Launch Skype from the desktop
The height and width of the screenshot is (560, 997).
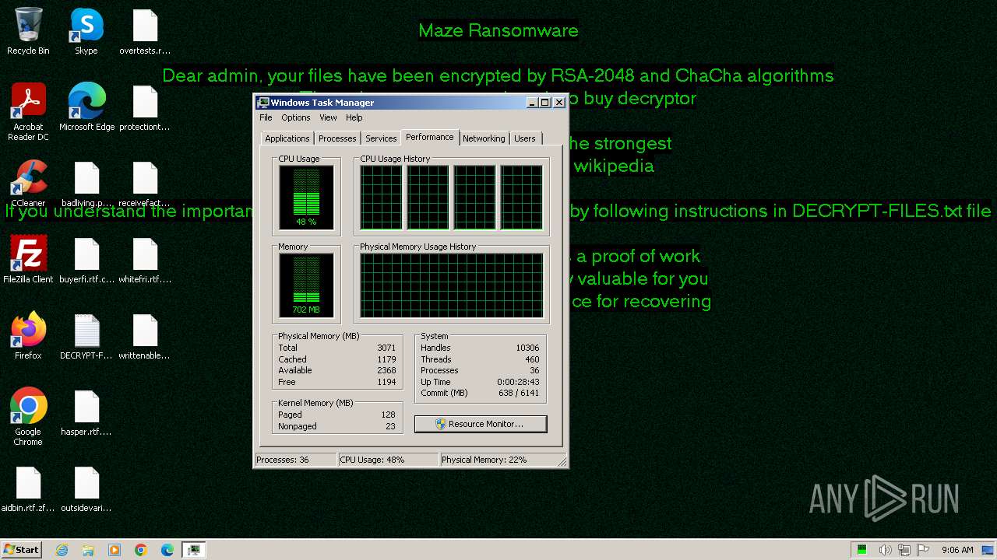click(x=86, y=31)
